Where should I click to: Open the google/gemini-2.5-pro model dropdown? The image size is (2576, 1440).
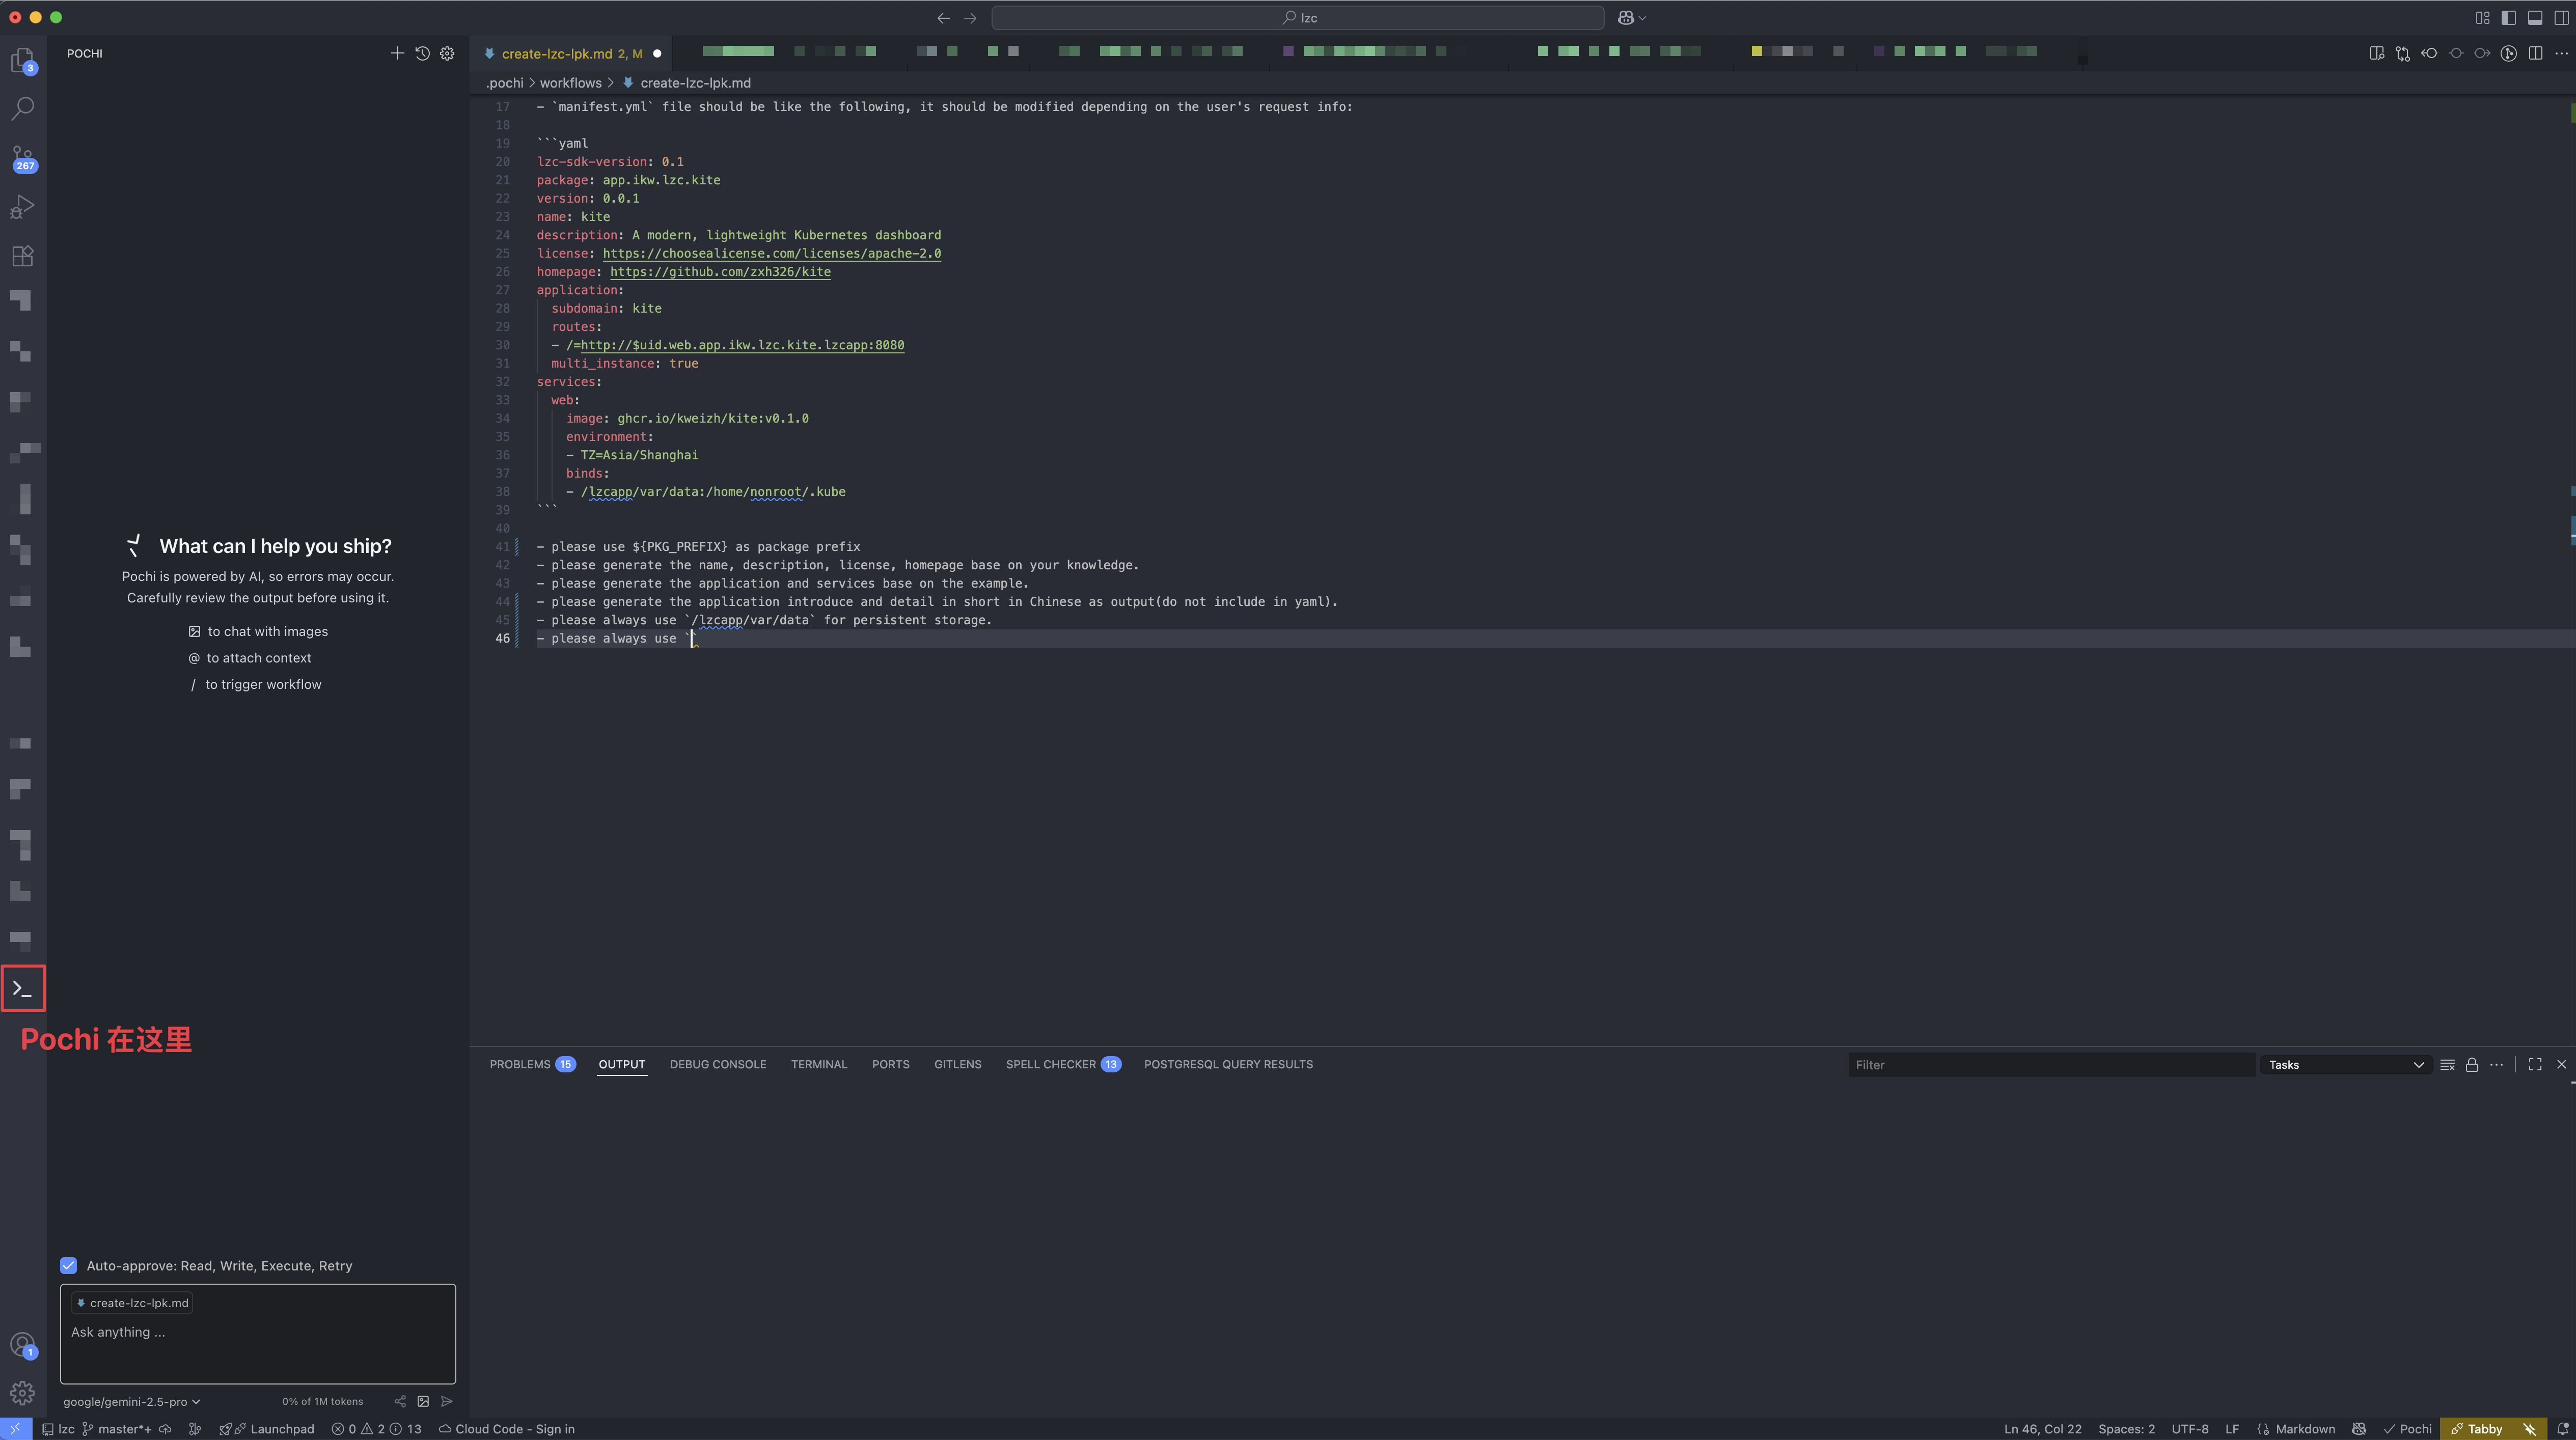point(132,1401)
